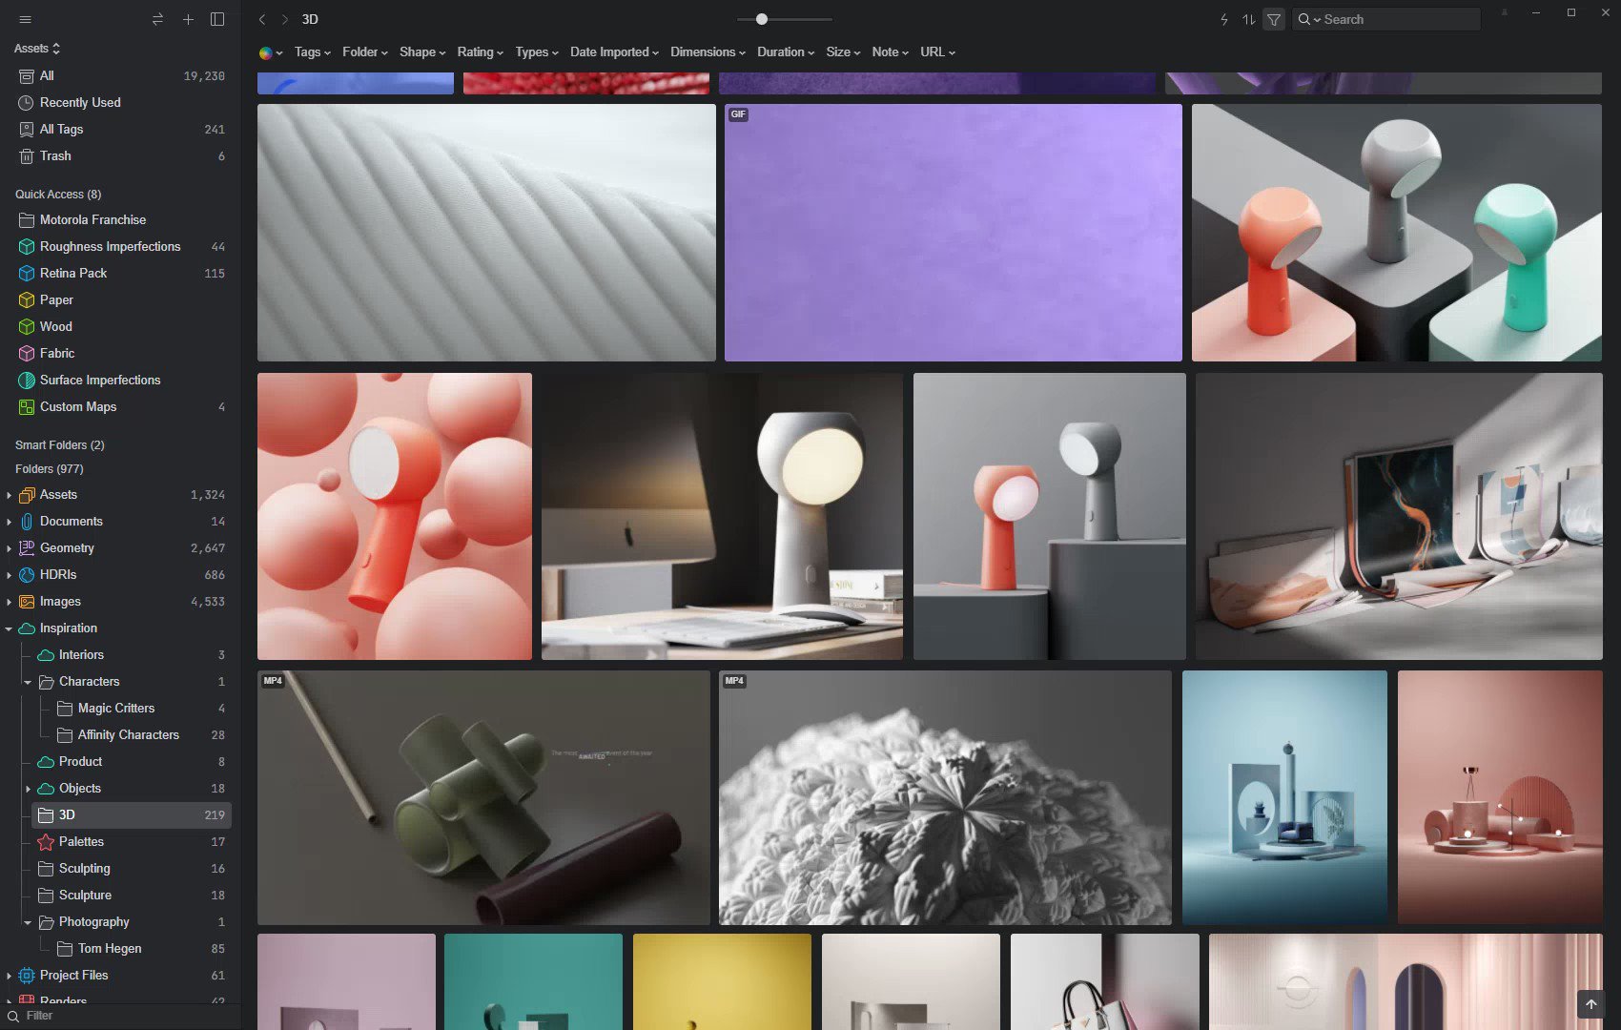Toggle the filter funnel icon
1621x1030 pixels.
(x=1274, y=19)
